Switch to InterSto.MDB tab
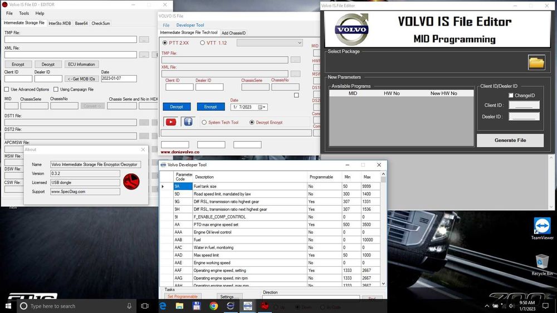This screenshot has height=313, width=557. [60, 23]
